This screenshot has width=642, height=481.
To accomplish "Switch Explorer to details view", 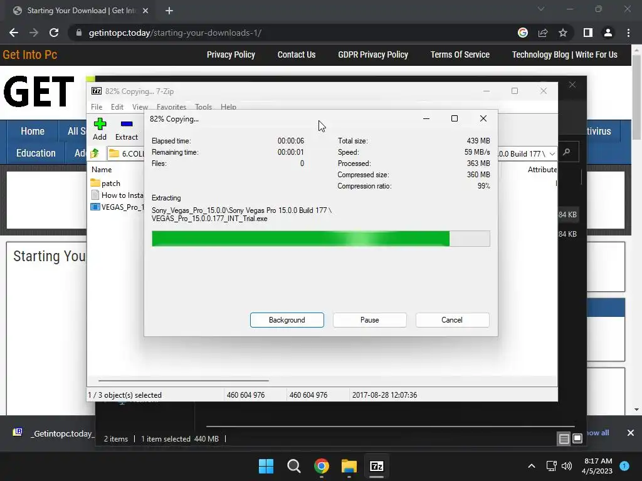I will tap(564, 439).
